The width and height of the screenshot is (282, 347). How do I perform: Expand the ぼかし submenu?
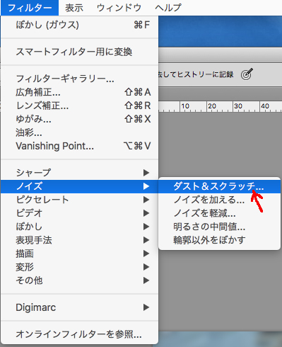pyautogui.click(x=79, y=227)
